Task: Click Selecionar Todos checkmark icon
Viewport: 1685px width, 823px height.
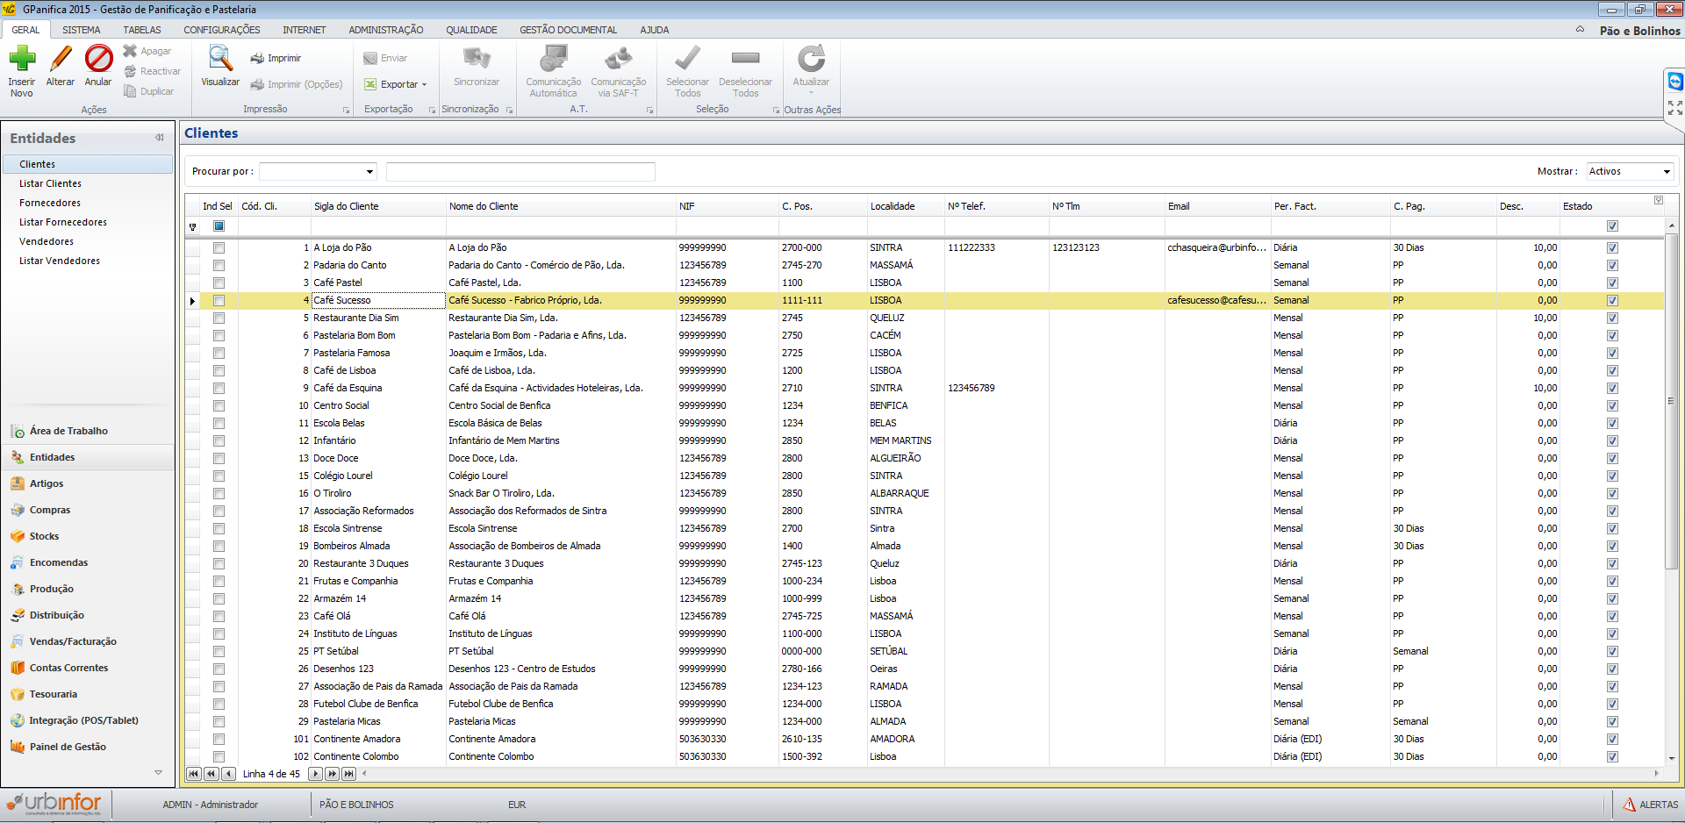Action: click(x=688, y=59)
